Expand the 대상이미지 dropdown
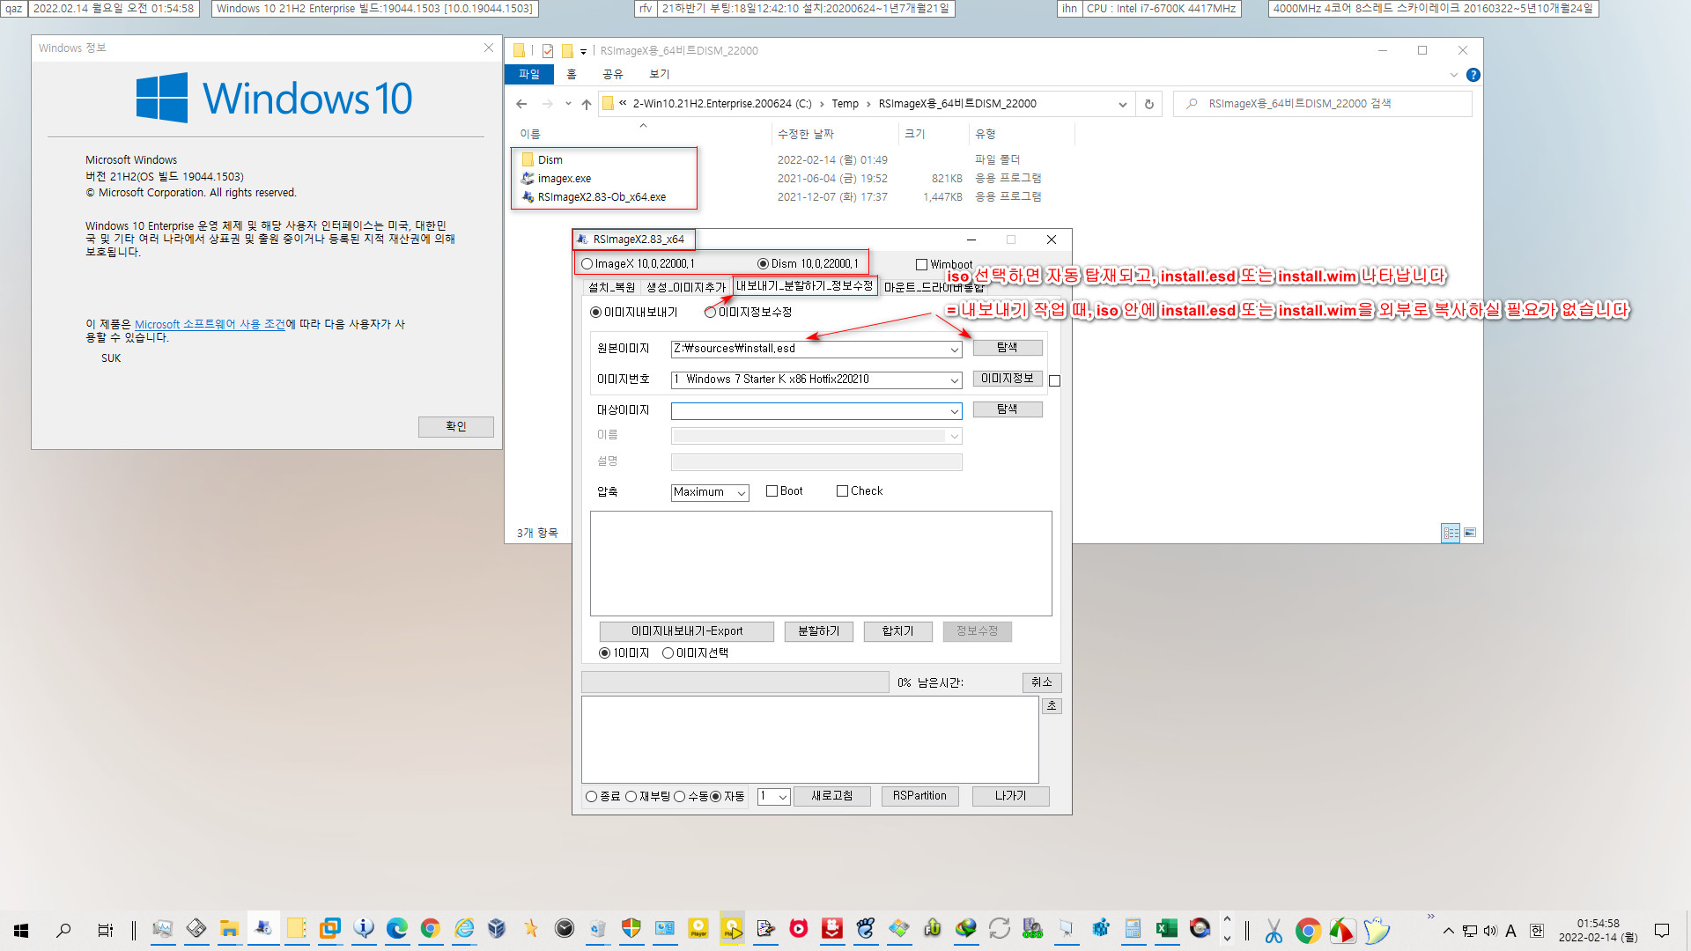This screenshot has width=1691, height=951. [x=954, y=410]
